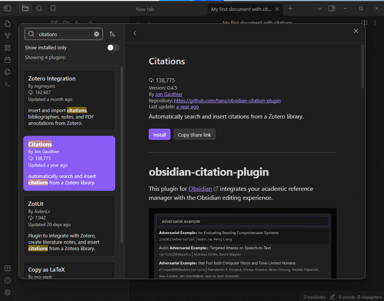384x301 pixels.
Task: Toggle the left sidebar icon
Action: (8, 8)
